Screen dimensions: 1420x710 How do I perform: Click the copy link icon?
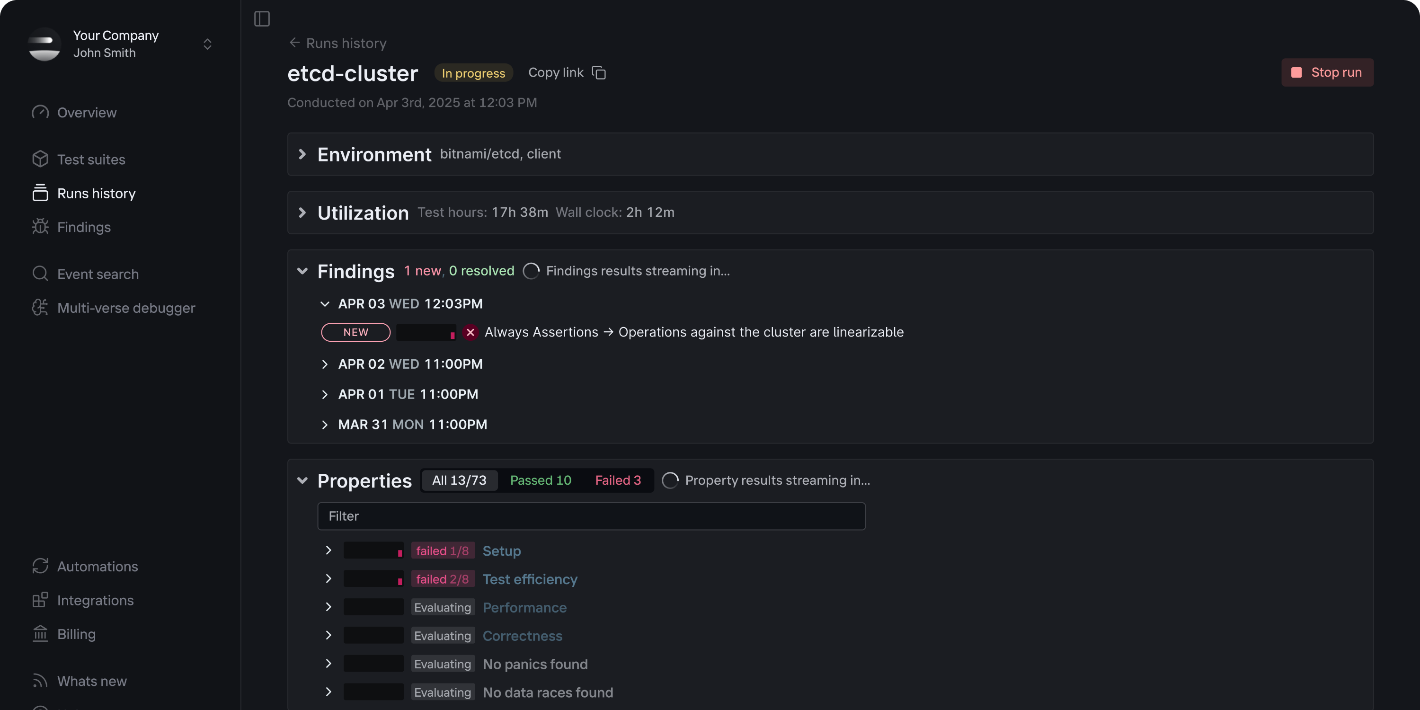[x=599, y=73]
